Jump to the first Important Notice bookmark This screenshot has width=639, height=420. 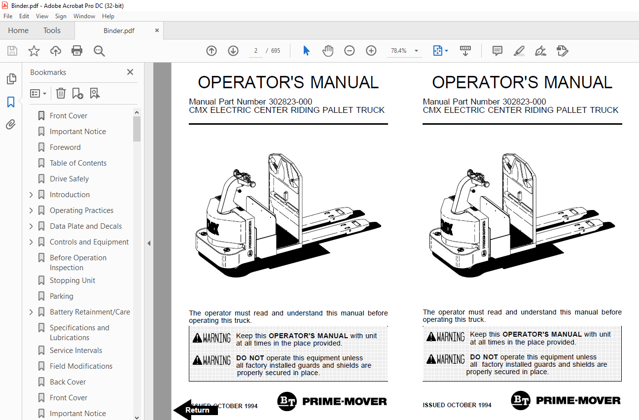pyautogui.click(x=78, y=132)
